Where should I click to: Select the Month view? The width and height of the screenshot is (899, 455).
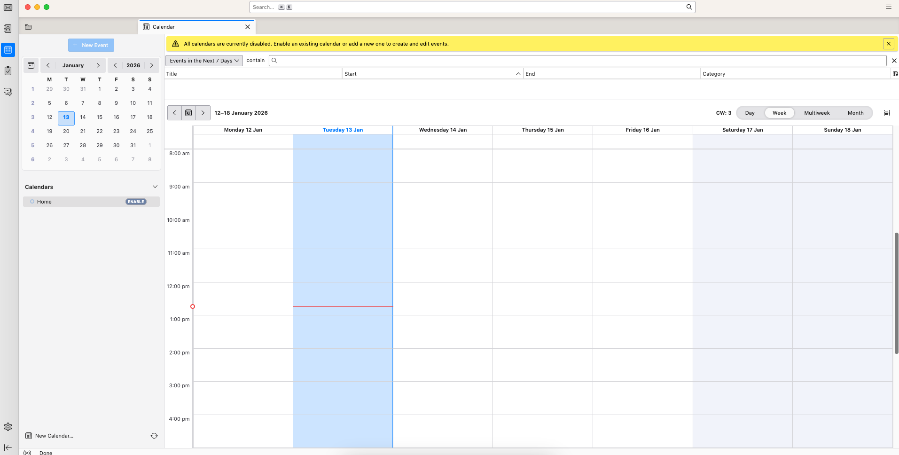click(855, 113)
